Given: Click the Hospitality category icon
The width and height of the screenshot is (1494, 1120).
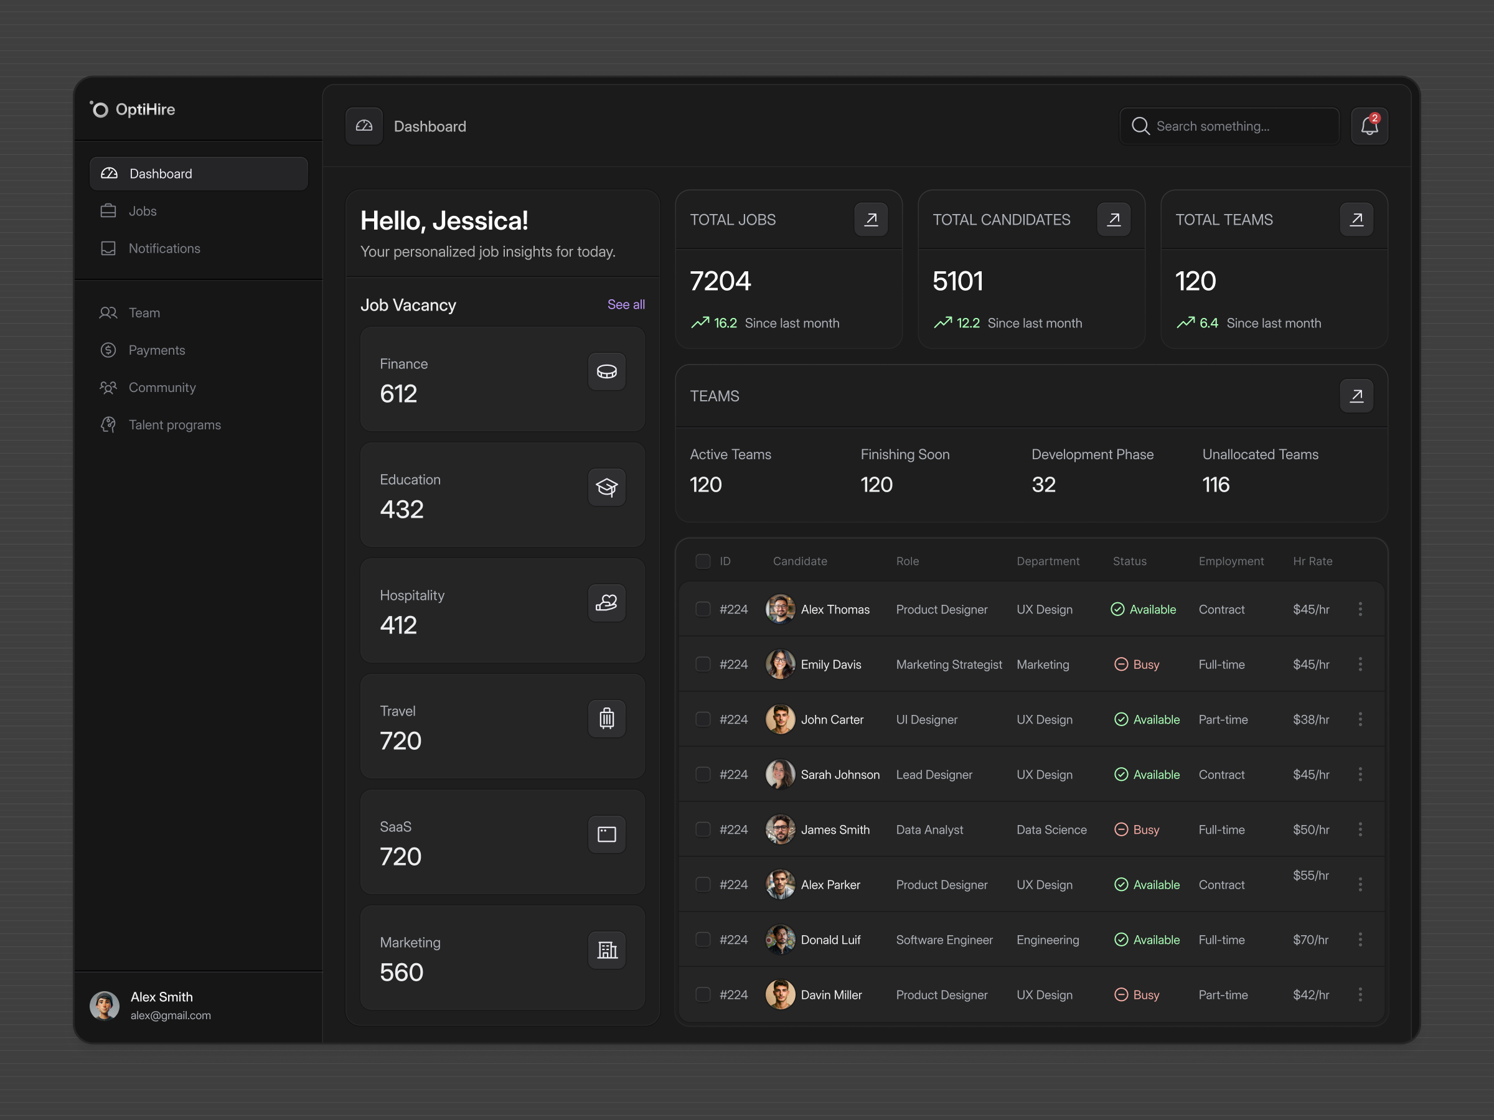Looking at the screenshot, I should click(606, 603).
